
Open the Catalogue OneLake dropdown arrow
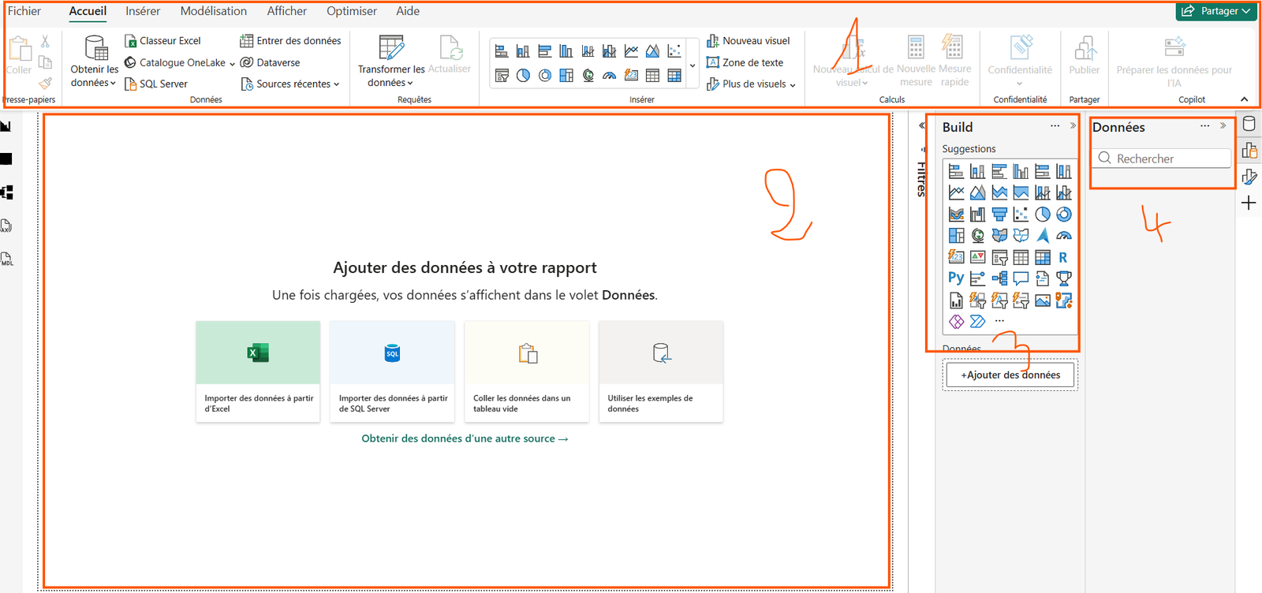coord(232,63)
